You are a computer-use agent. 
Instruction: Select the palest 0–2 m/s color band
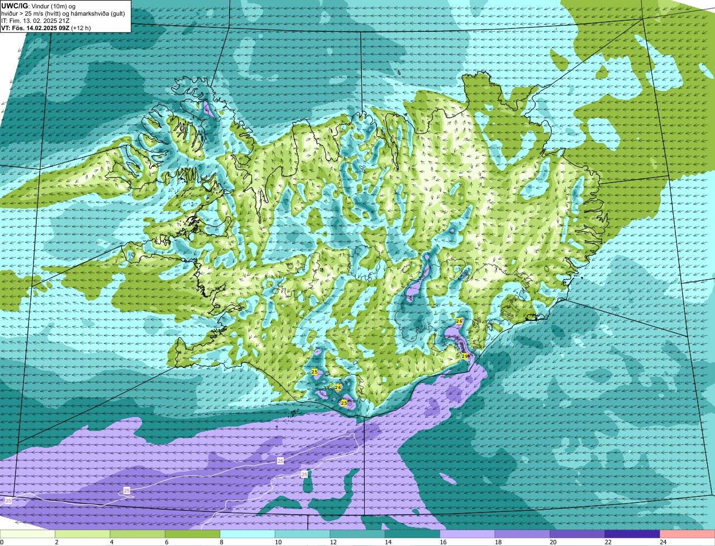[27, 534]
